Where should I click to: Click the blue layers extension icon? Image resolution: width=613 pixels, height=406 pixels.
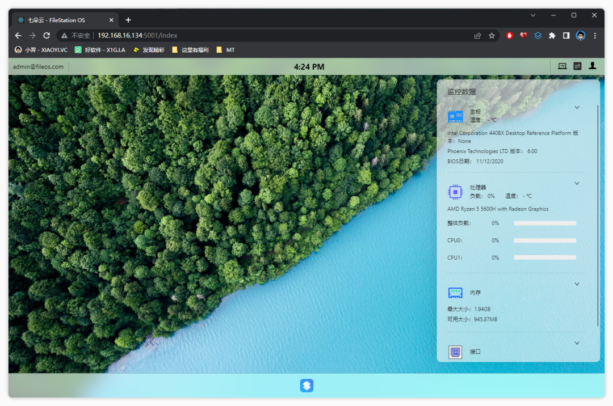(x=538, y=36)
